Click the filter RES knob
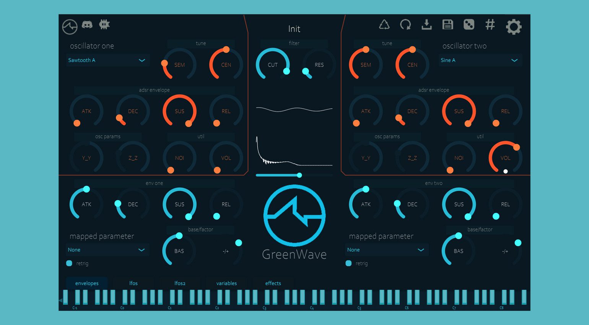The height and width of the screenshot is (325, 589). tap(319, 65)
